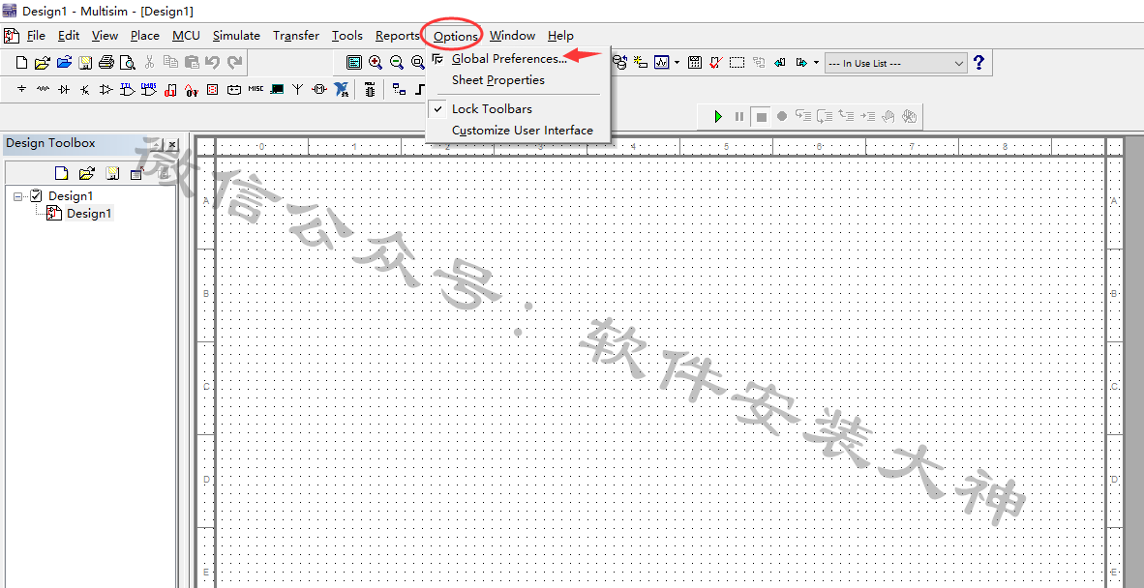Open the Database Manager icon
Viewport: 1144px width, 588px height.
point(620,63)
